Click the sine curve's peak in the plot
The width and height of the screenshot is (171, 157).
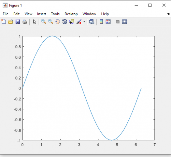point(52,36)
